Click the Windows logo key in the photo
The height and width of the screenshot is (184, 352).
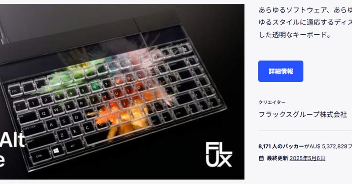tap(56, 150)
